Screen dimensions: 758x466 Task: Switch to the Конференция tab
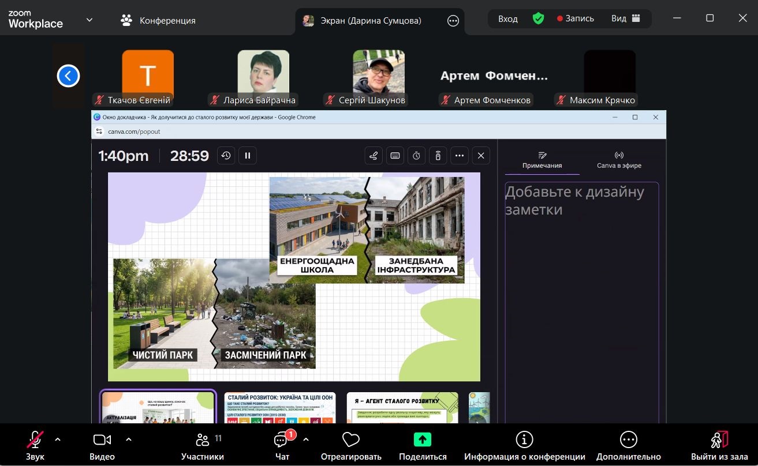pyautogui.click(x=158, y=21)
